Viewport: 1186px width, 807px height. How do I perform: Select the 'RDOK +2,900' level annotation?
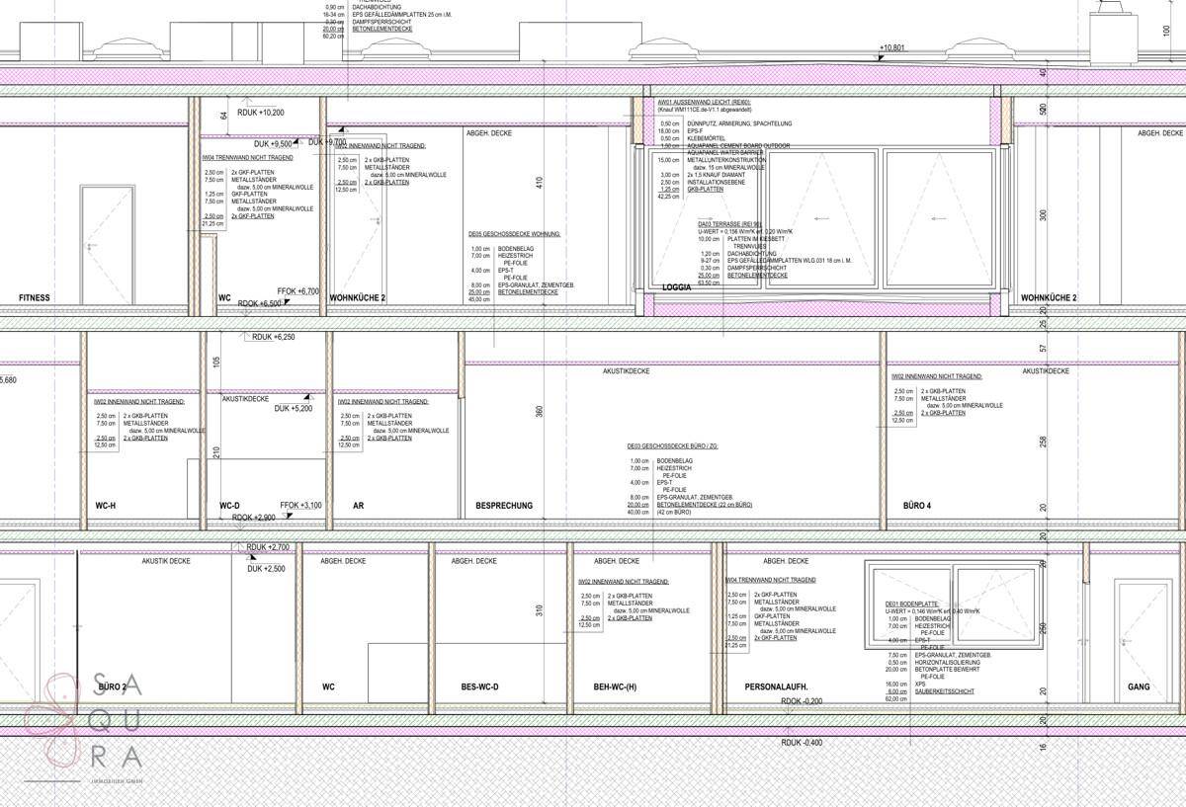[x=253, y=518]
